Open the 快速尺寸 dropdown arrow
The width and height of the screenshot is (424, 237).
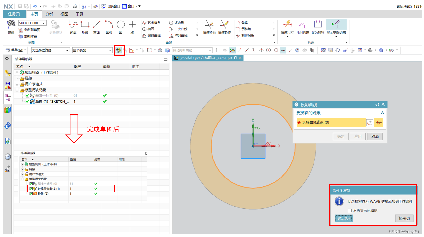[x=288, y=37]
